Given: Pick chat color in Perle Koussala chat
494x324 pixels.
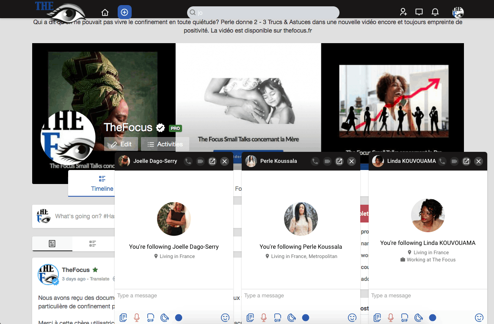Looking at the screenshot, I should [x=306, y=317].
